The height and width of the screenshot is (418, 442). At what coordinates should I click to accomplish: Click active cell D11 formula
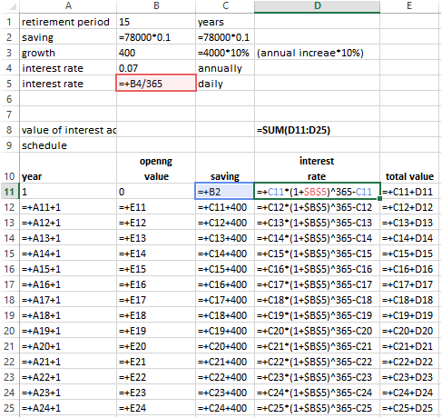click(x=317, y=192)
